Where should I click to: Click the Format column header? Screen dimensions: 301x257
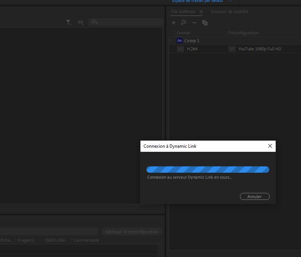[184, 33]
